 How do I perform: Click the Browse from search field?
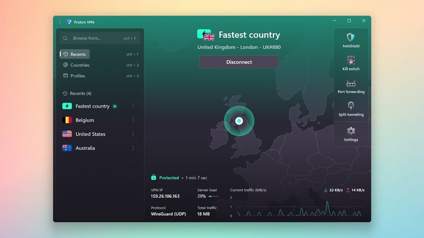click(100, 38)
